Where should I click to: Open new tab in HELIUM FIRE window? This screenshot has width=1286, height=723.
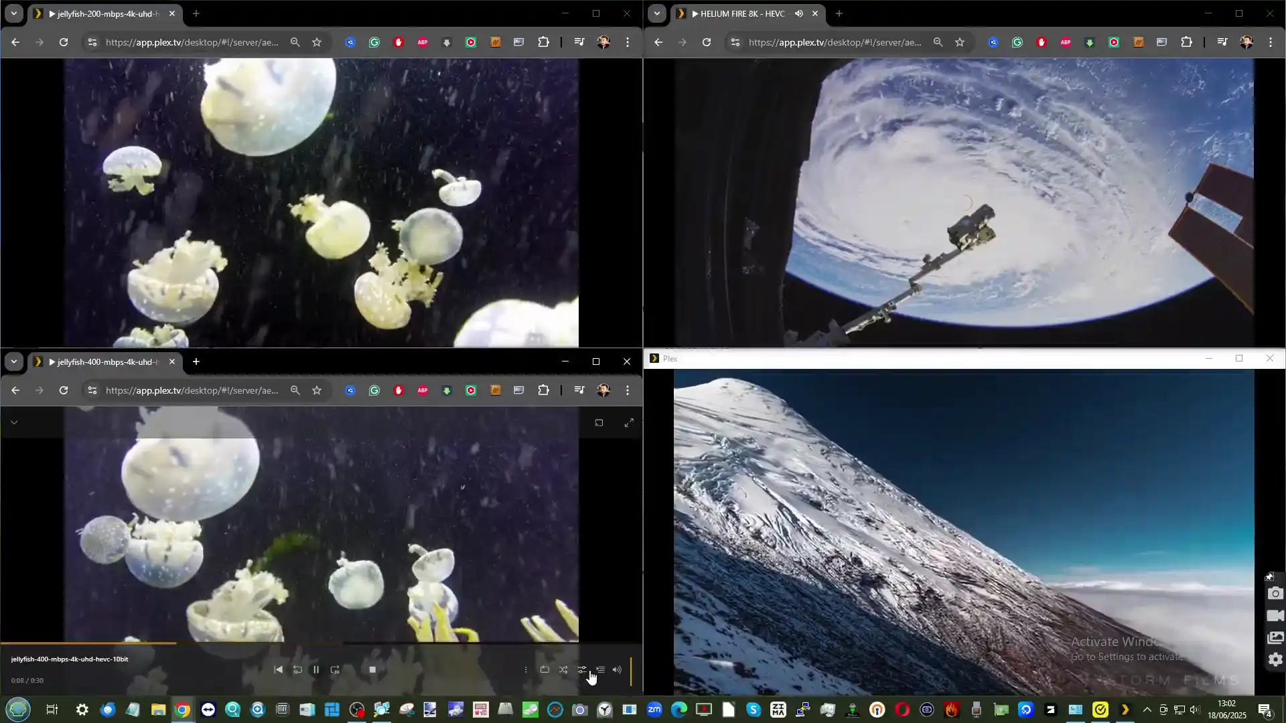coord(839,13)
